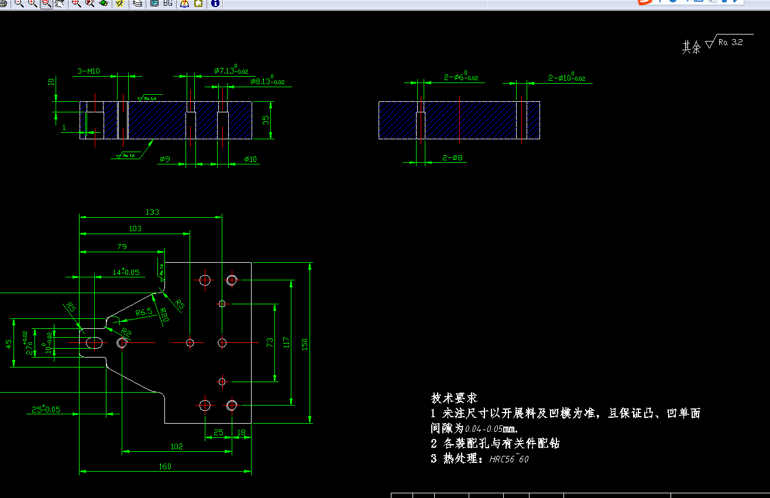Click the open book help icon

tap(184, 3)
